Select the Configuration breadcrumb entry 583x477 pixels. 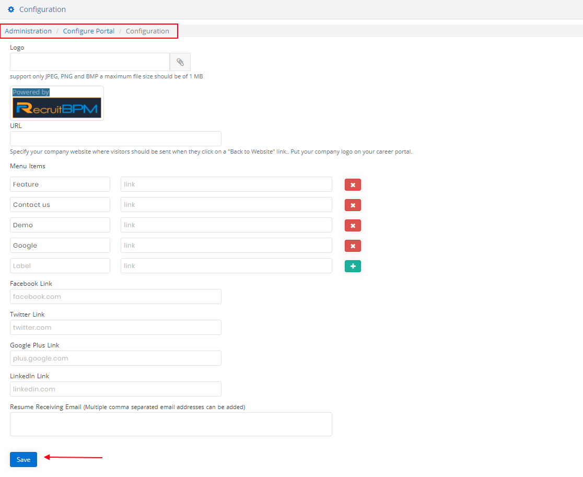(x=148, y=31)
